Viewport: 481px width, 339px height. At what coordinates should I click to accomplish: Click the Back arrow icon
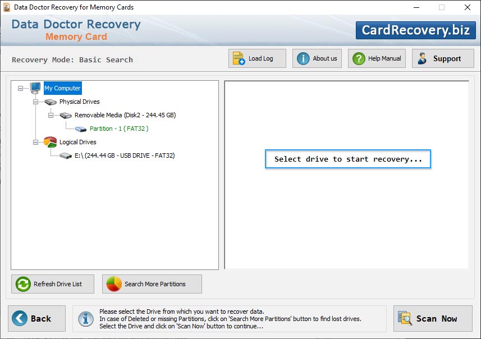pos(19,318)
